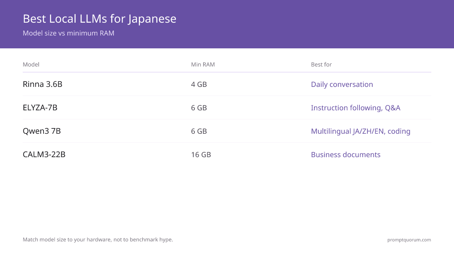Click the '16 GB' RAM value
This screenshot has width=454, height=255.
click(201, 155)
